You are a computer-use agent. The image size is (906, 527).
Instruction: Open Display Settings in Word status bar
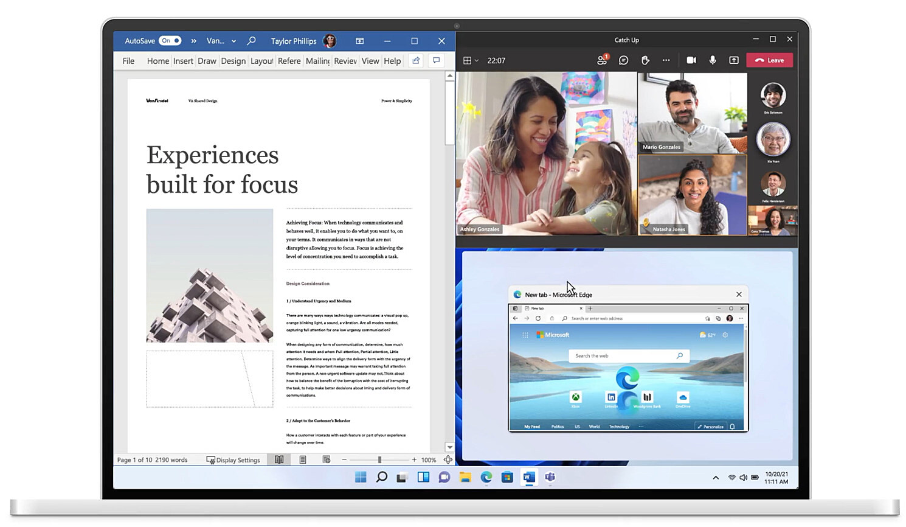click(233, 460)
